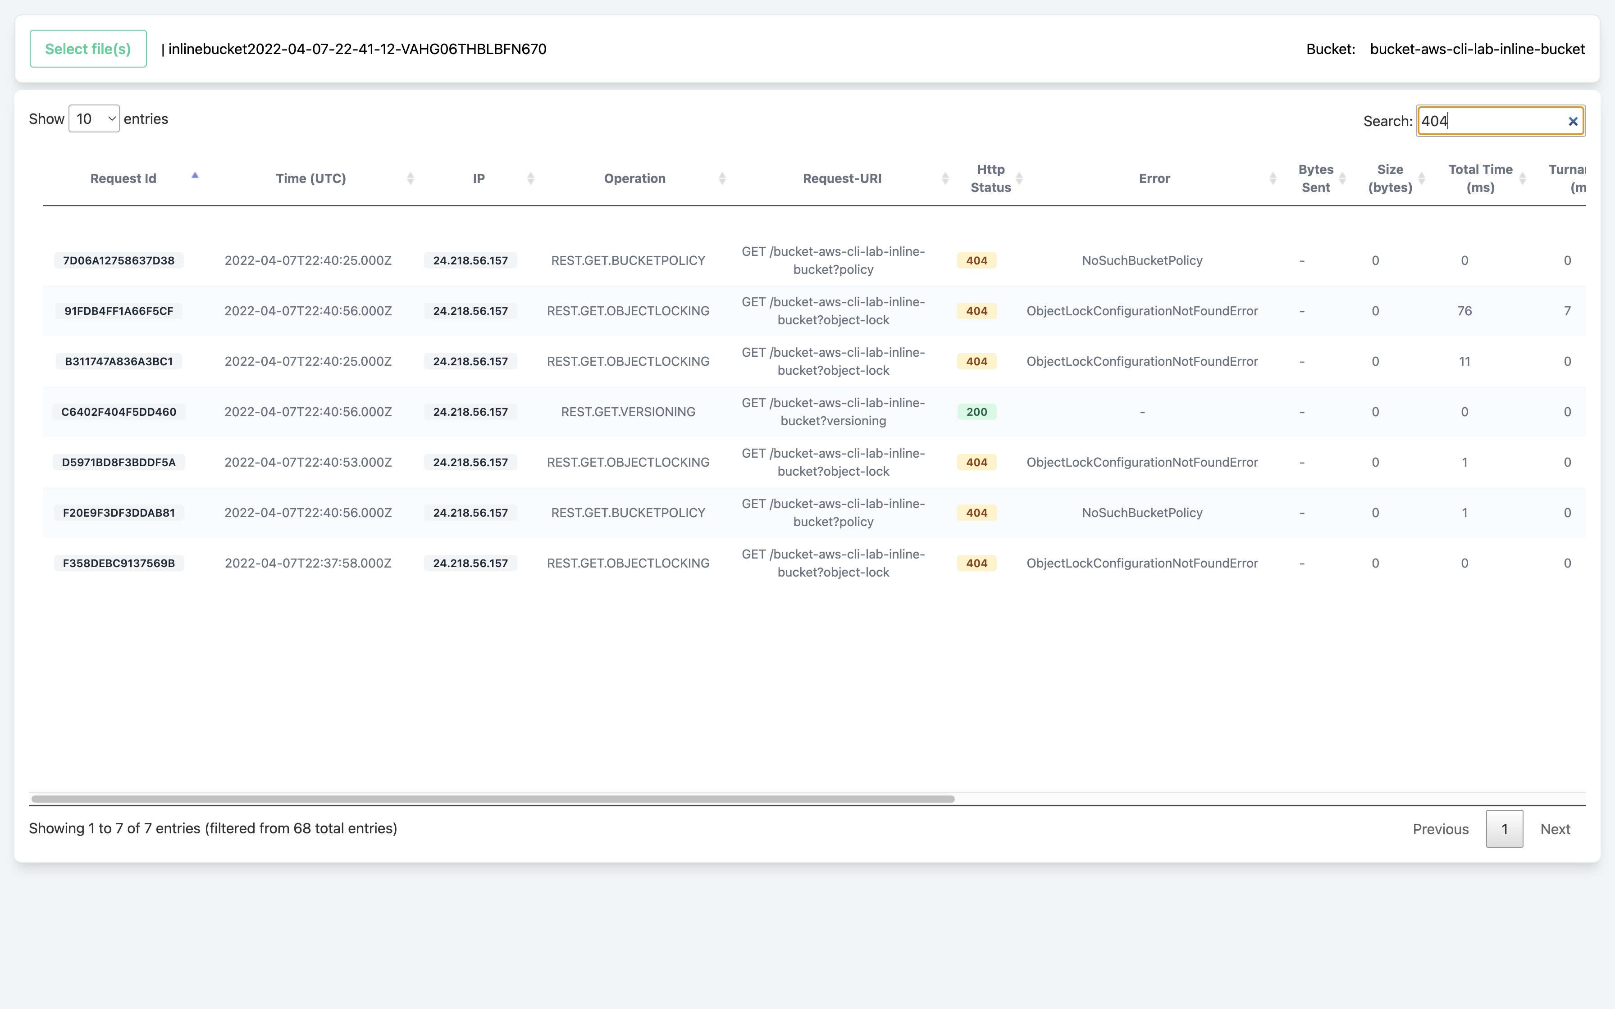Viewport: 1615px width, 1009px height.
Task: Type in the Search input field
Action: pyautogui.click(x=1500, y=120)
